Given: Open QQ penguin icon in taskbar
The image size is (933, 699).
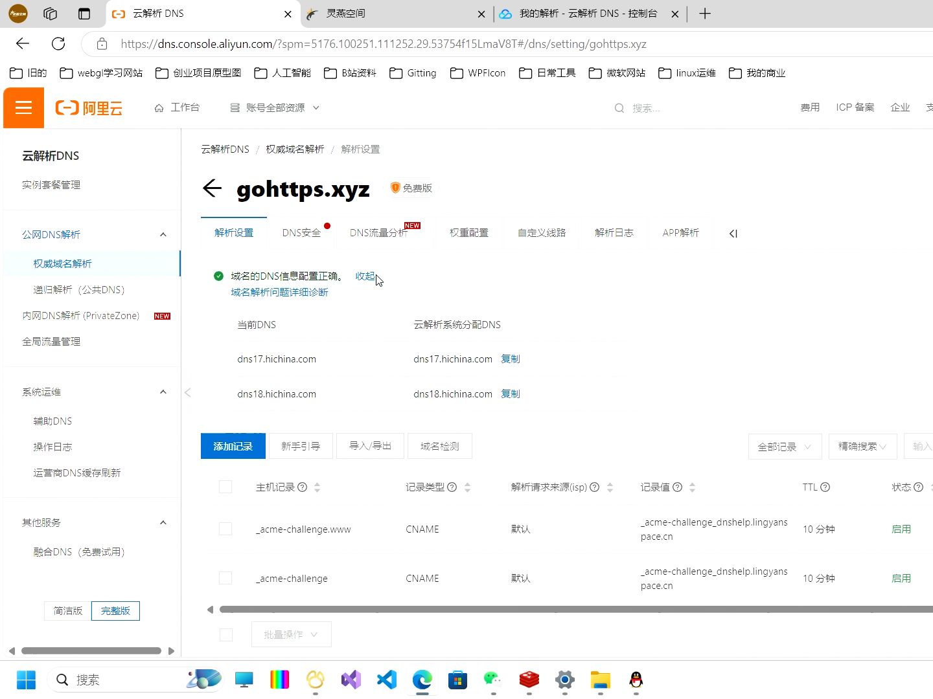Looking at the screenshot, I should (636, 680).
